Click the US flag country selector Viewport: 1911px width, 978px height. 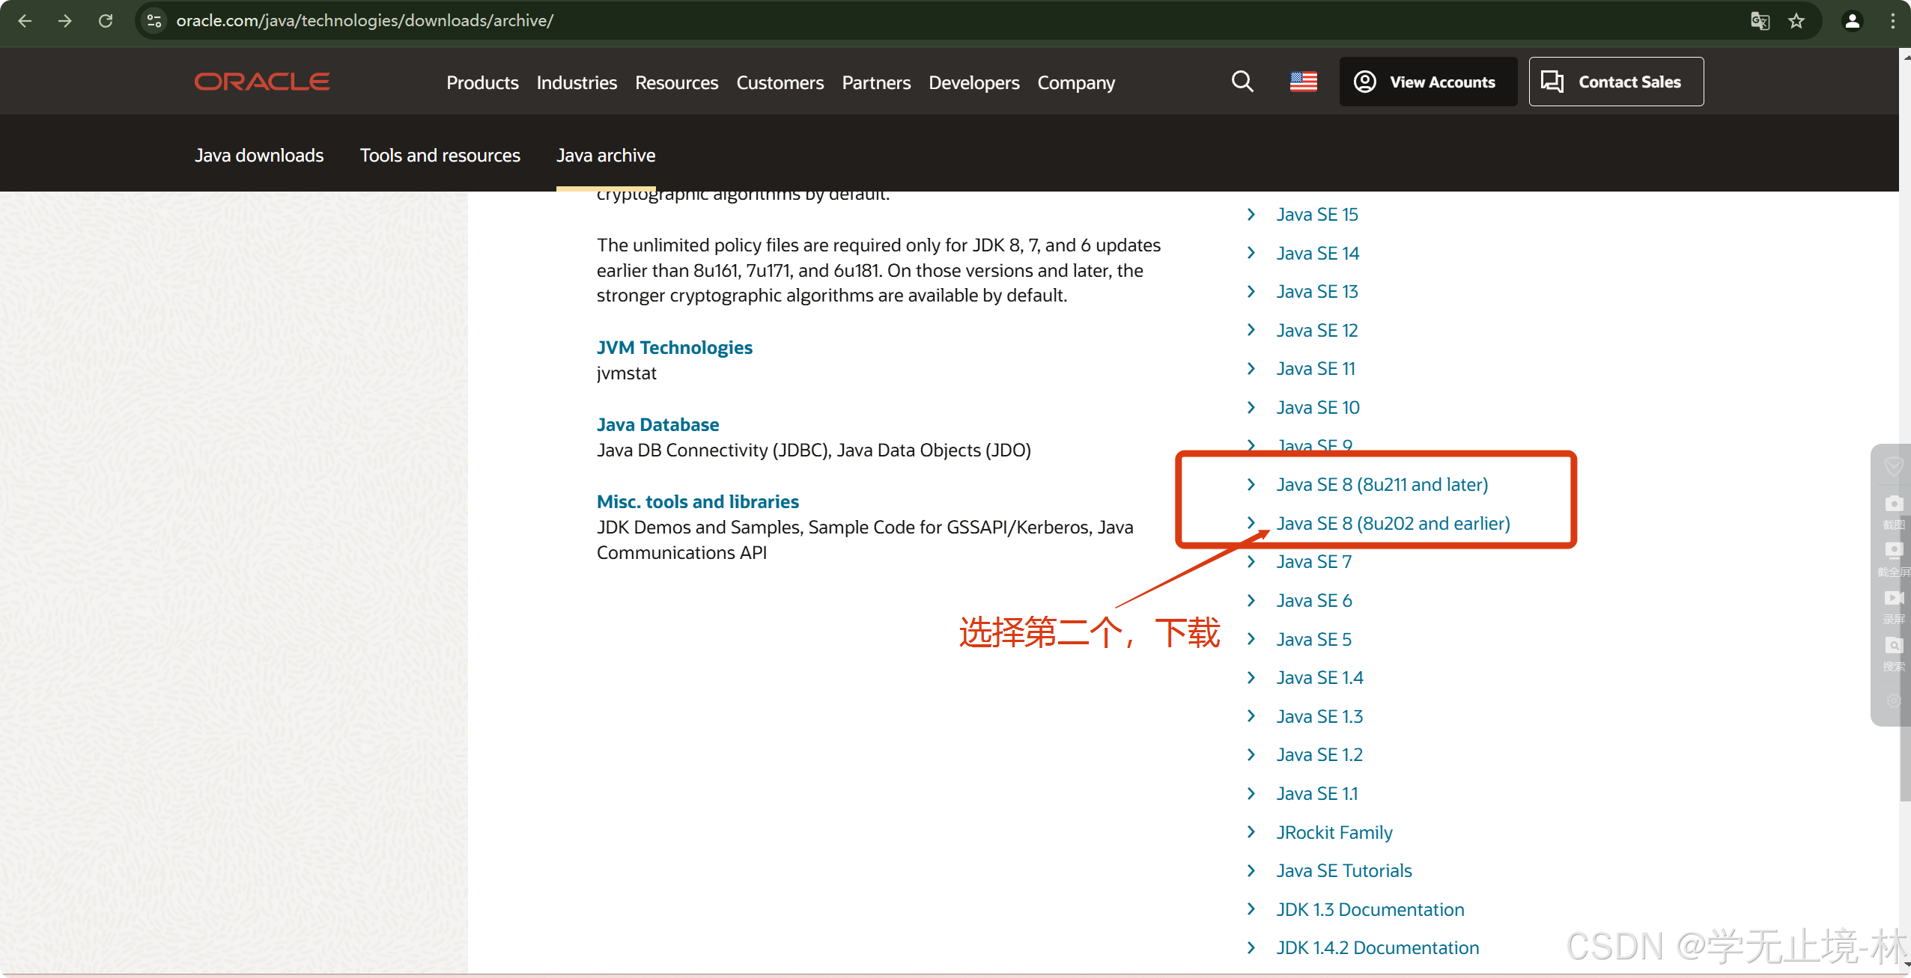(1303, 82)
